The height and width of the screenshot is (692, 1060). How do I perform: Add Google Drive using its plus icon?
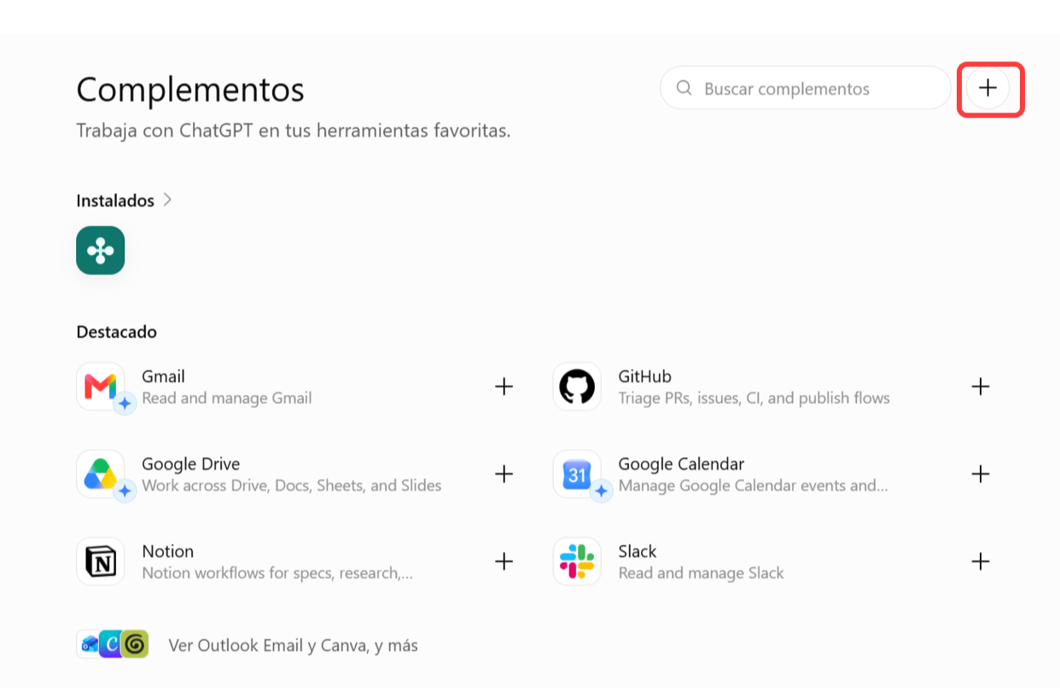pyautogui.click(x=504, y=474)
